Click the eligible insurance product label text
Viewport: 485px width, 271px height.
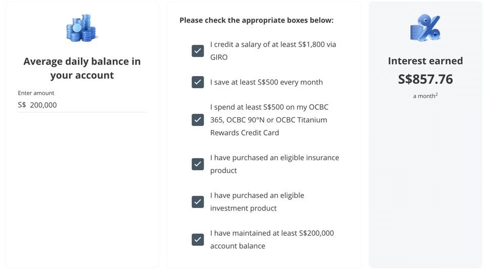point(275,164)
